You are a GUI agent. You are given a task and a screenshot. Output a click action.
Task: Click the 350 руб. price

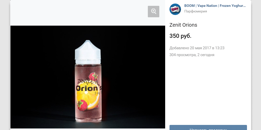click(x=180, y=36)
